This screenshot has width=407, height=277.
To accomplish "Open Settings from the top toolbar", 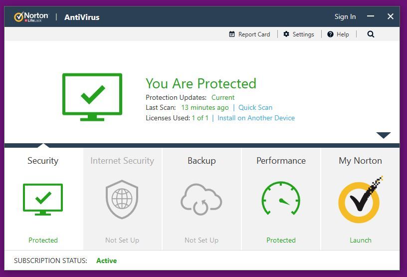I will coord(298,34).
